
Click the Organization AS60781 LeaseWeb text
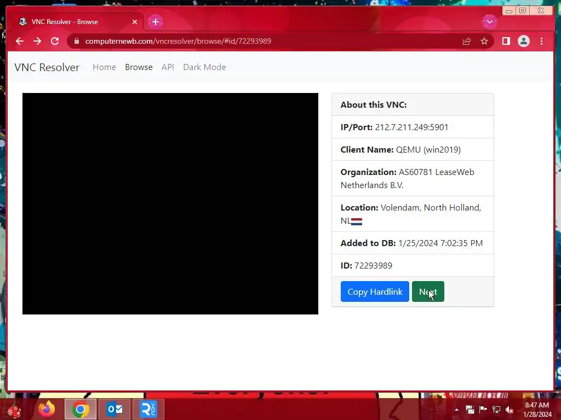(408, 178)
